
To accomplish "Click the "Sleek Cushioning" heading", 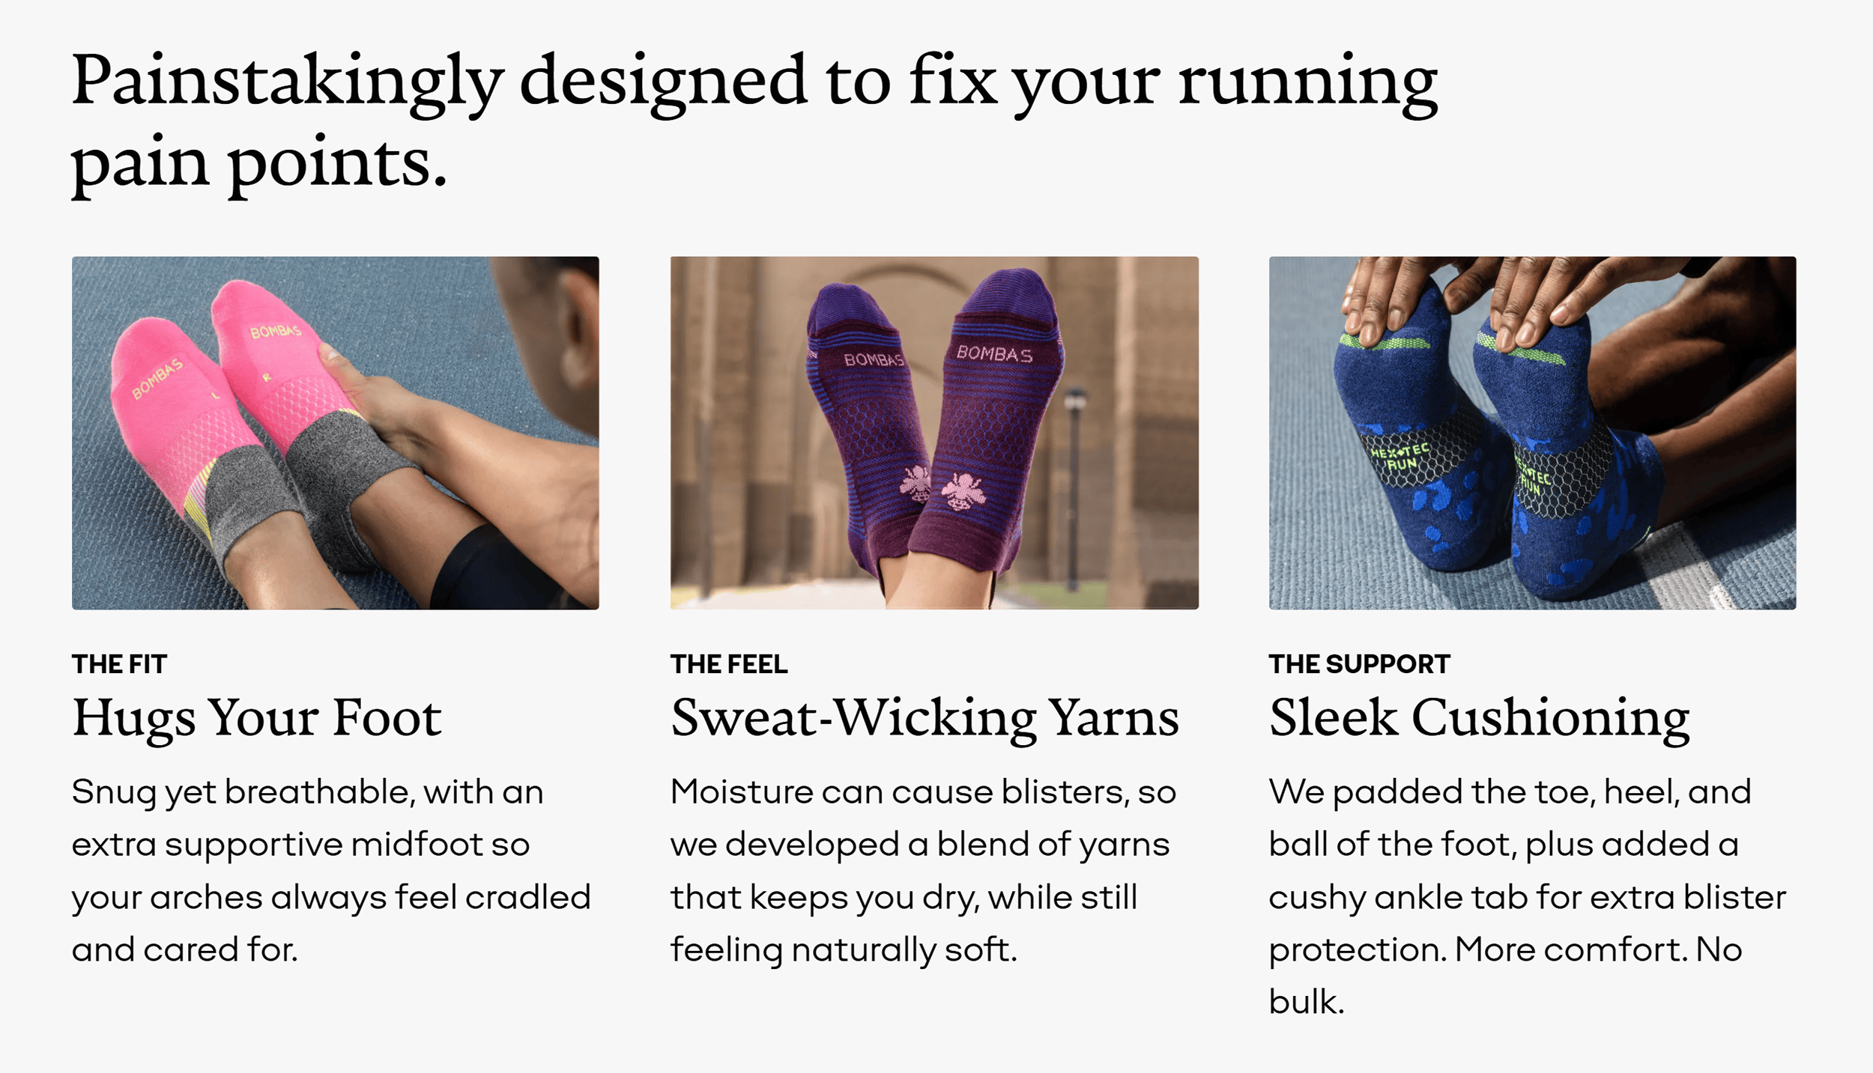I will (x=1479, y=717).
